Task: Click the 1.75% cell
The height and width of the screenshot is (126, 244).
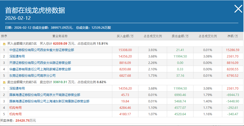Action: [153, 76]
